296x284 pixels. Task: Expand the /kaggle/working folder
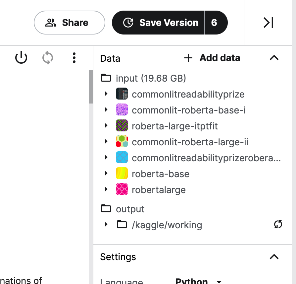[x=106, y=225]
